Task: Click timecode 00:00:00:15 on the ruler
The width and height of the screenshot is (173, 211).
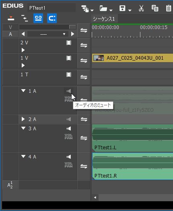Action: 154,27
